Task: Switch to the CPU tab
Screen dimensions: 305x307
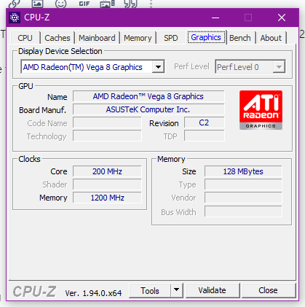Action: 25,38
